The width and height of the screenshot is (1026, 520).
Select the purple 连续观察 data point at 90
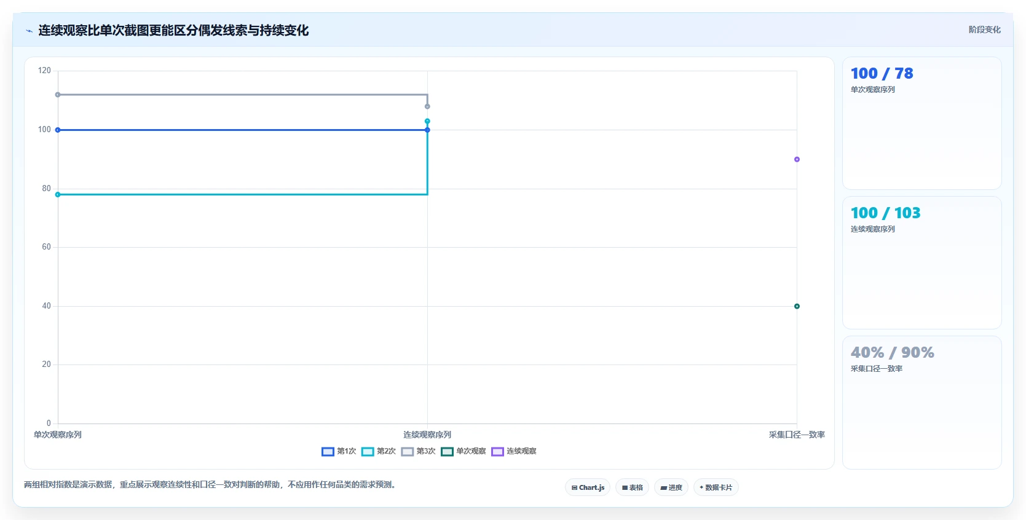797,159
